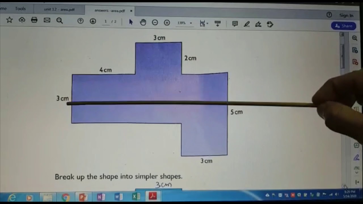Viewport: 363px width, 204px height.
Task: Bookmark file with the star icon
Action: click(x=9, y=20)
